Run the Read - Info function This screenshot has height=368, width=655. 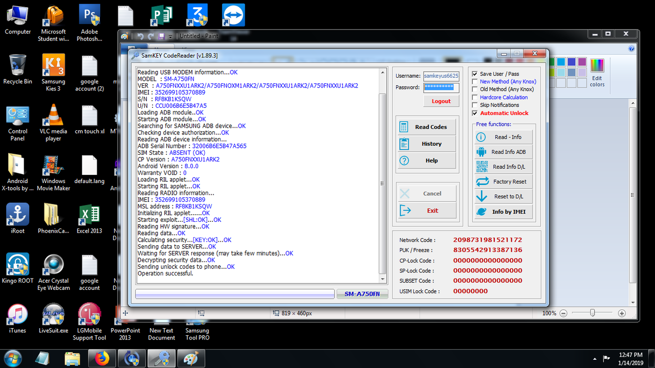pyautogui.click(x=504, y=137)
